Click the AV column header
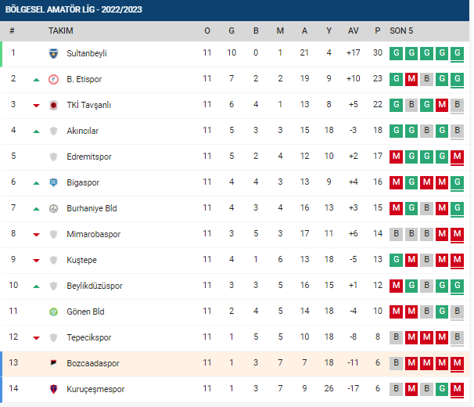This screenshot has width=474, height=407. [353, 31]
